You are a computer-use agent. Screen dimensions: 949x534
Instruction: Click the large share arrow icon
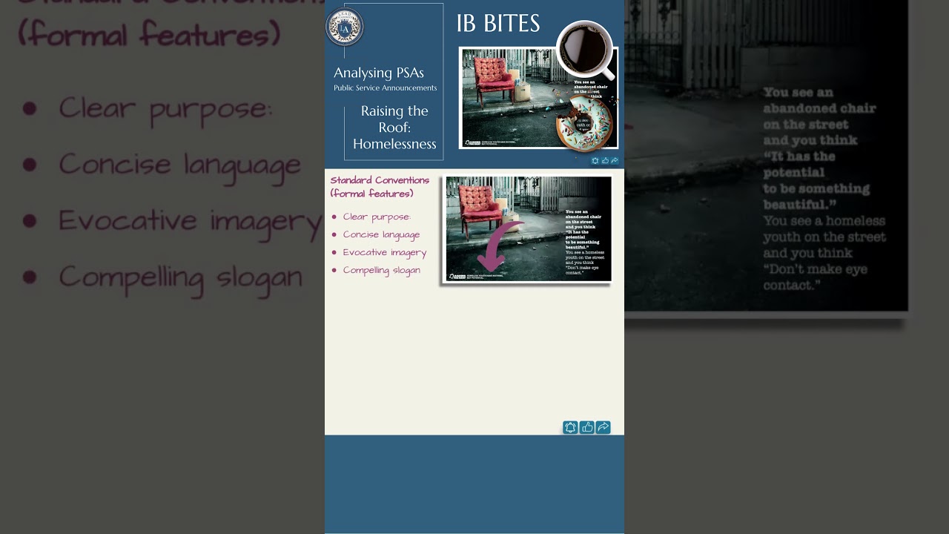(x=603, y=427)
